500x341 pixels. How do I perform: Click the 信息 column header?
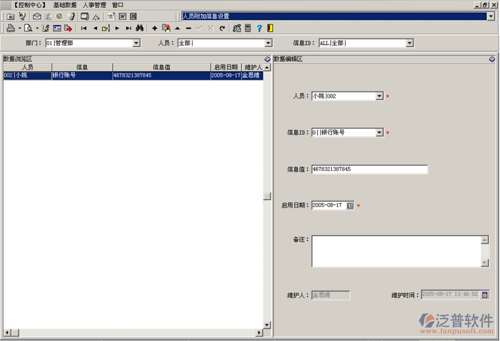(x=82, y=67)
